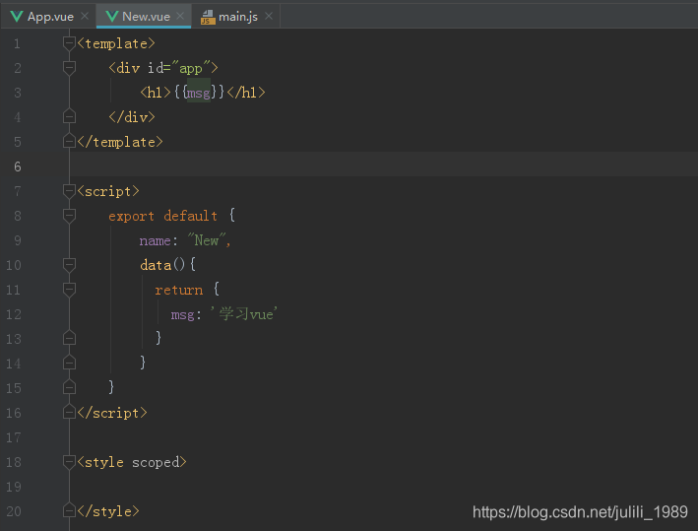Collapse the return object at line 11
The height and width of the screenshot is (531, 698).
[x=69, y=290]
